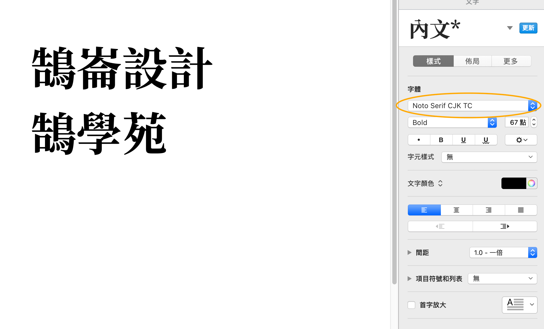
Task: Increase the indent level
Action: click(505, 226)
